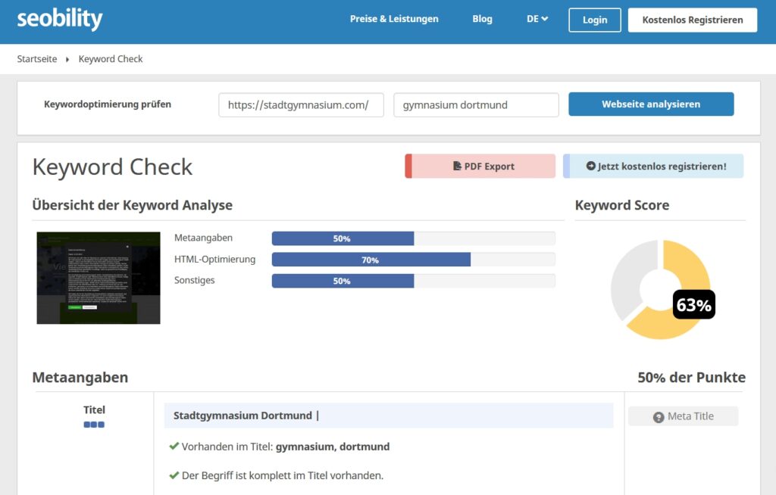Click the Sonstiges 50% progress bar
The height and width of the screenshot is (495, 776).
[413, 281]
